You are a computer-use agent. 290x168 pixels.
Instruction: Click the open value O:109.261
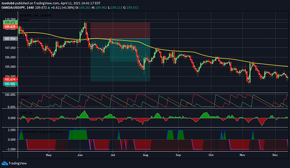(x=83, y=7)
